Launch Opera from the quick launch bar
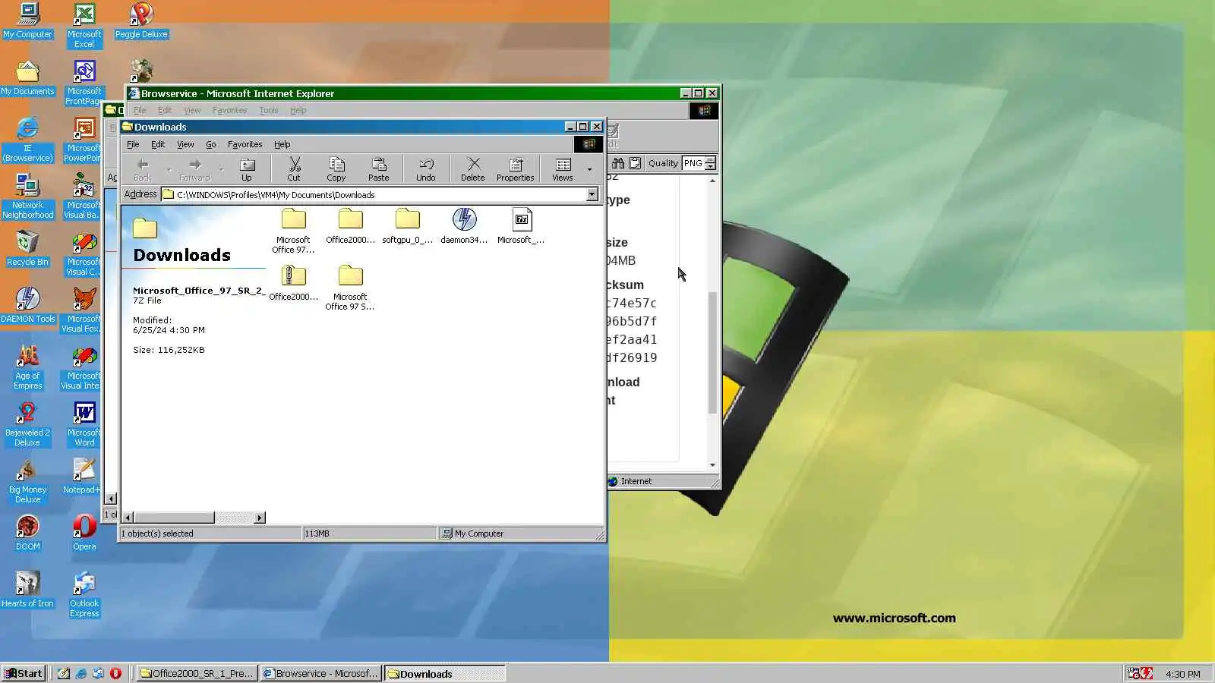Image resolution: width=1215 pixels, height=683 pixels. [115, 673]
